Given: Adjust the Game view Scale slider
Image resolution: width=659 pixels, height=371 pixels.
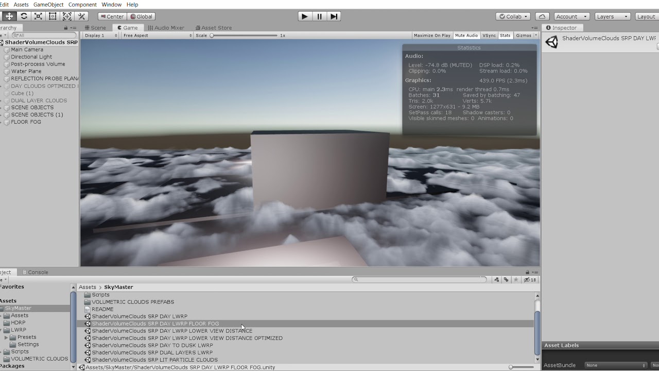Looking at the screenshot, I should pyautogui.click(x=244, y=36).
